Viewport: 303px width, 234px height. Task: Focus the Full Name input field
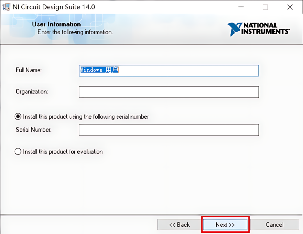click(x=169, y=71)
